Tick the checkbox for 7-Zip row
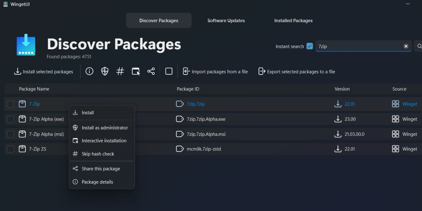This screenshot has width=422, height=211. (x=11, y=104)
